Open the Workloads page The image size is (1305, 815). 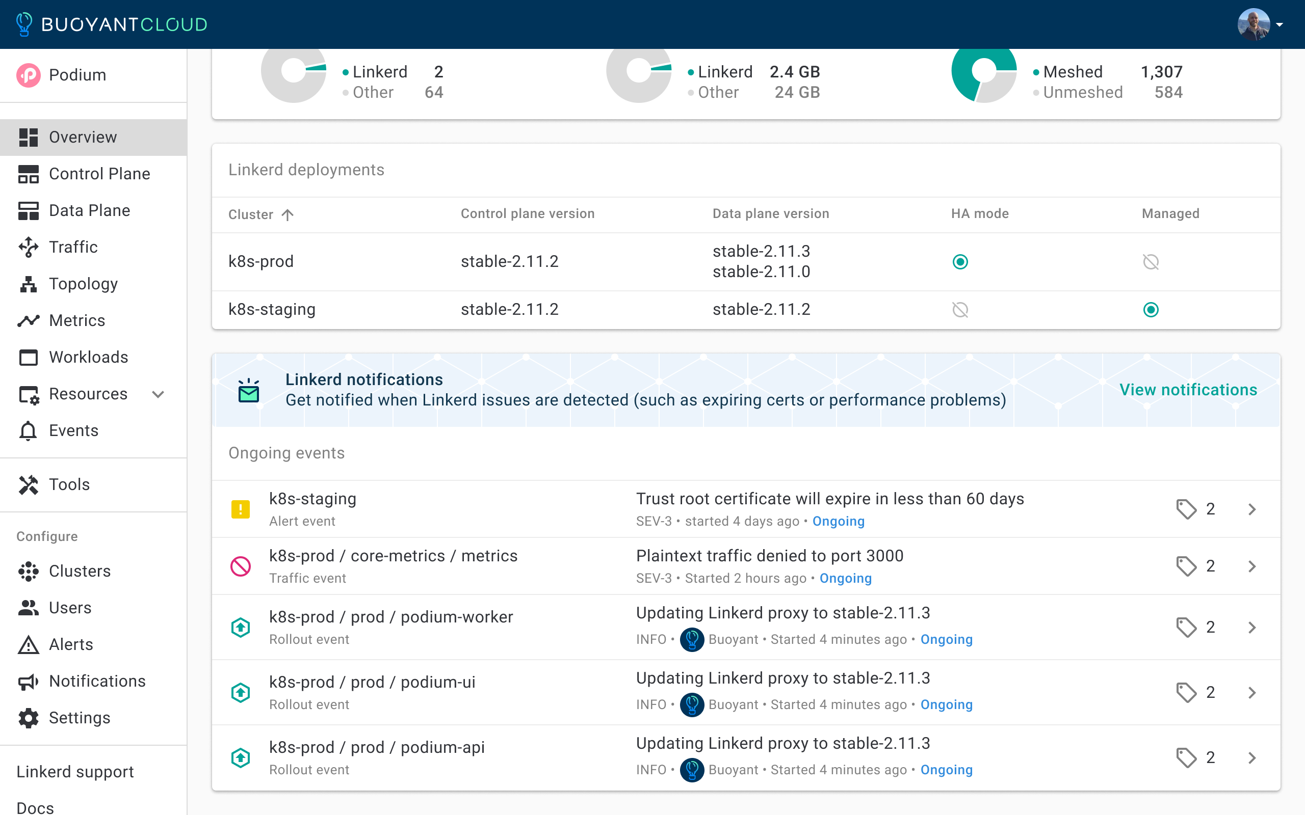93,357
